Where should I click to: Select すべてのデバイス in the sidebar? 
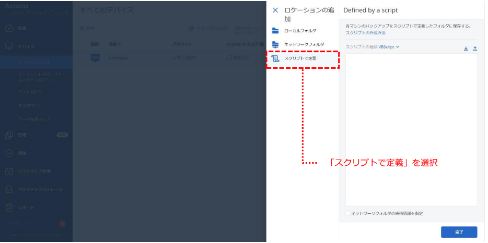pos(34,62)
